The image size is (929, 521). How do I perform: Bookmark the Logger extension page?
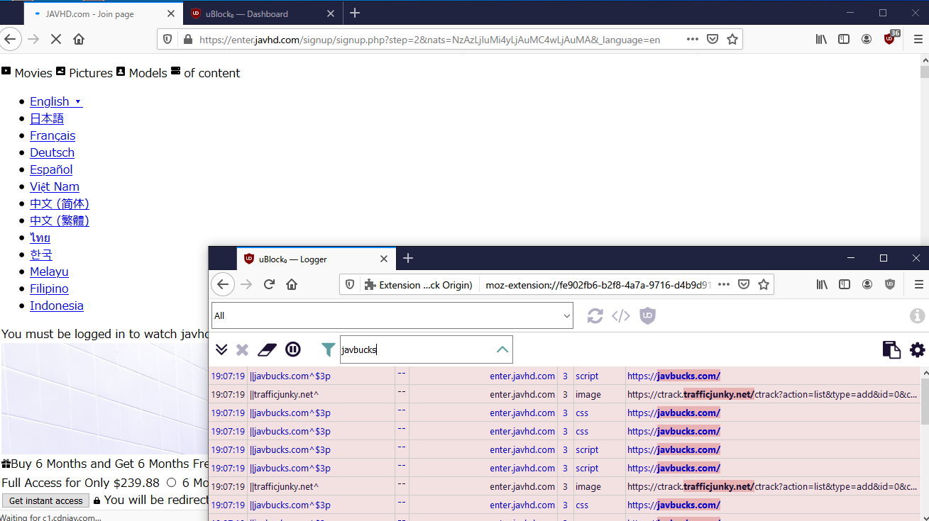pyautogui.click(x=764, y=284)
